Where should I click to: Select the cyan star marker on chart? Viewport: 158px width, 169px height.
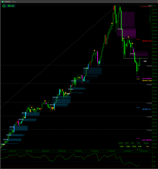point(71,86)
